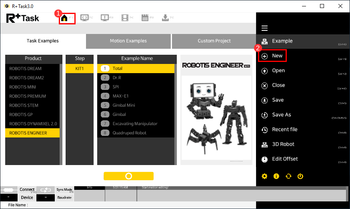Select Edit Offset from the side menu
Viewport: 350px width, 209px height.
tap(303, 159)
